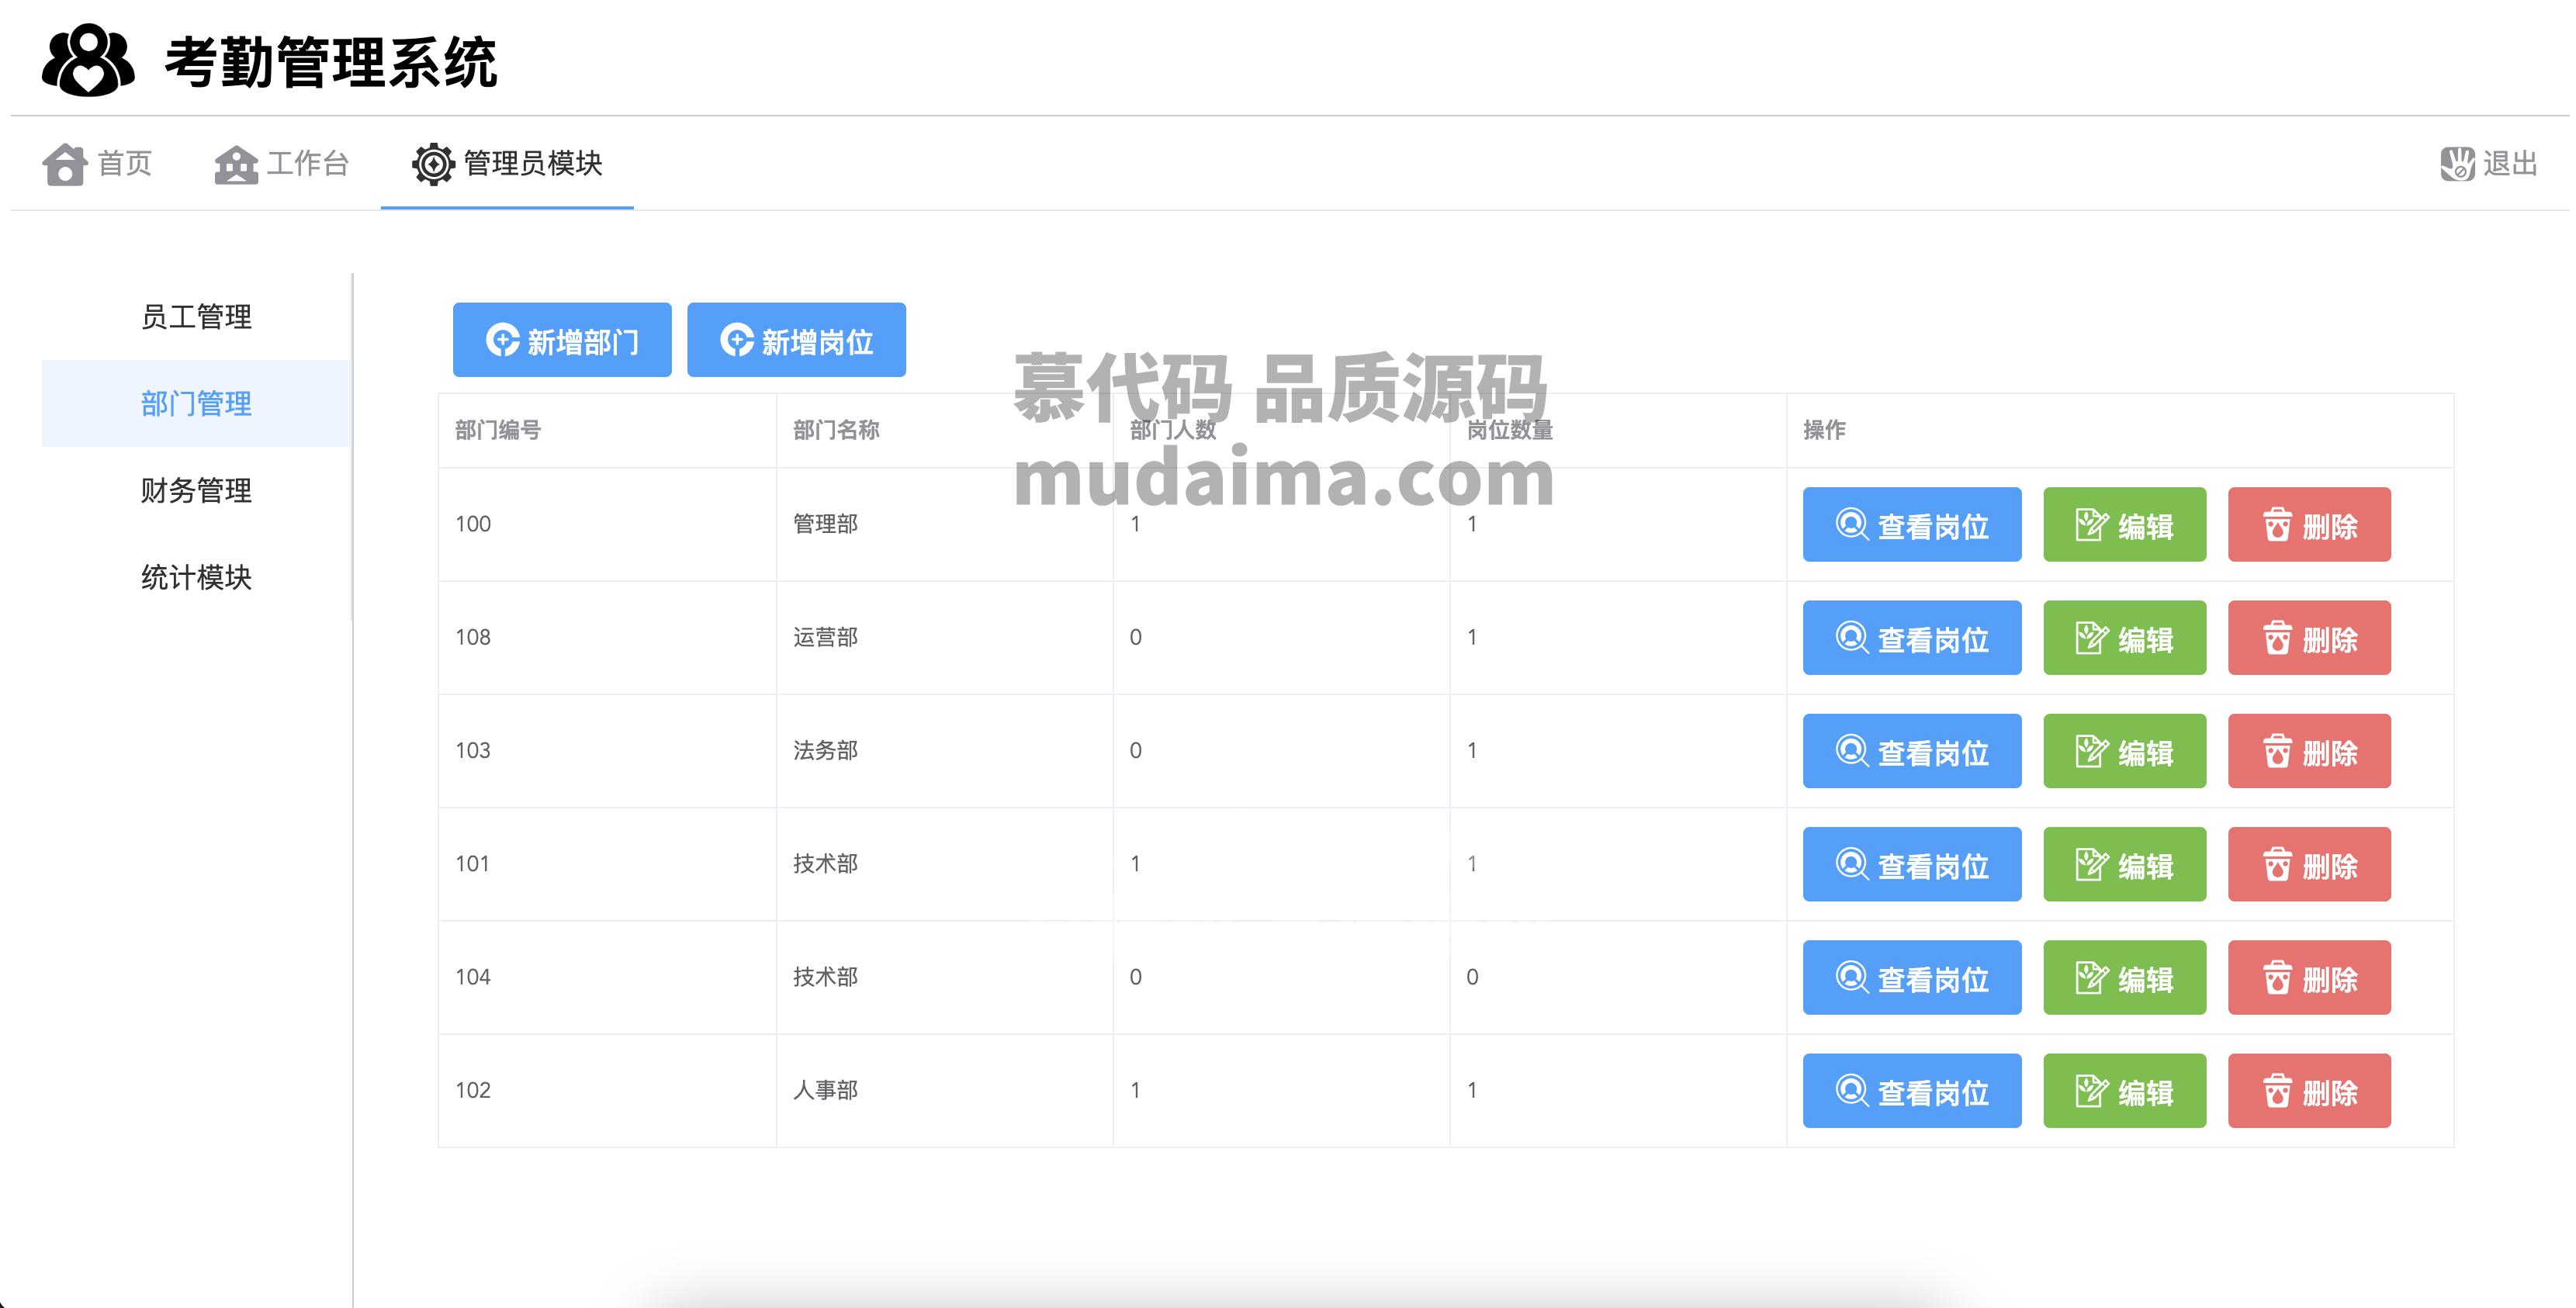The height and width of the screenshot is (1308, 2576).
Task: Click the trash icon in row 108
Action: click(2277, 637)
